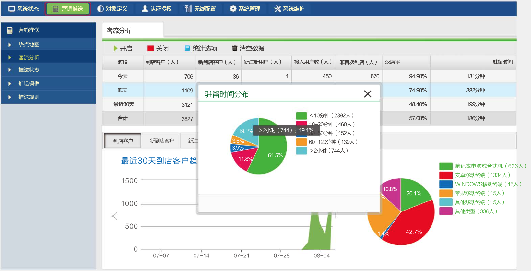531x271 pixels.
Task: Expand the 推送模板 sidebar arrow
Action: coord(10,84)
